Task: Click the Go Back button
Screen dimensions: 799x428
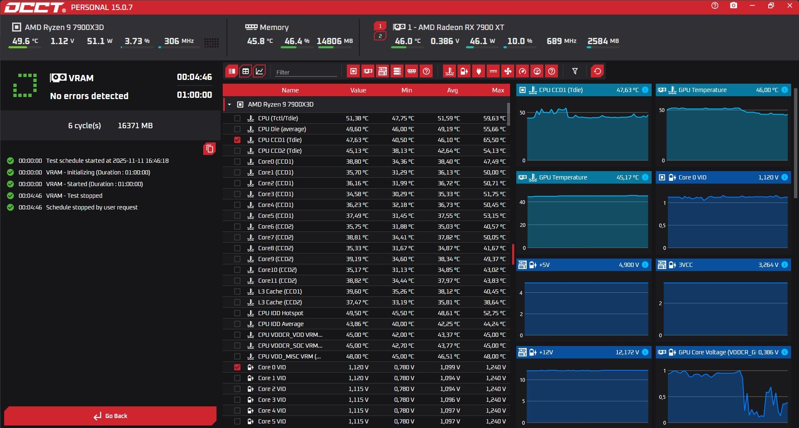Action: pyautogui.click(x=110, y=416)
